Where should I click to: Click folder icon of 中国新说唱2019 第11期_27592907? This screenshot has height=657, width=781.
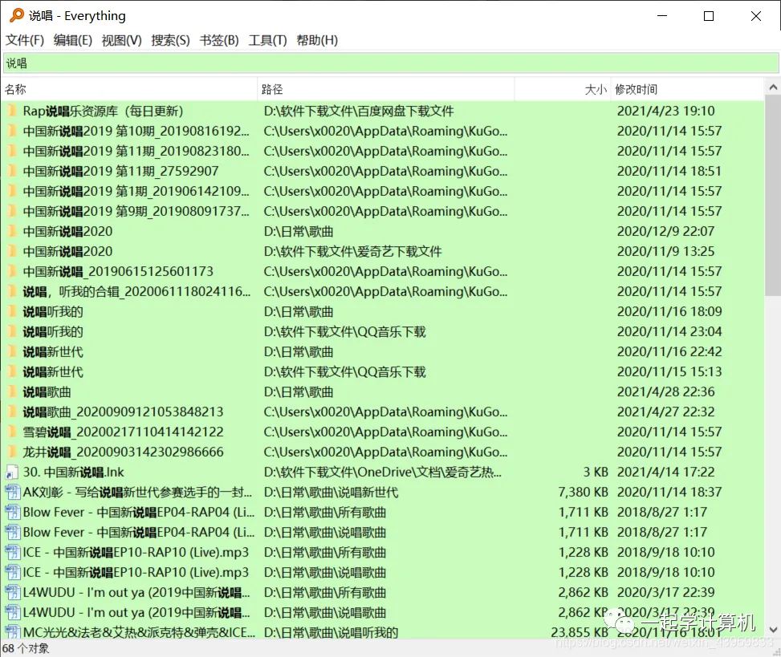[x=12, y=171]
